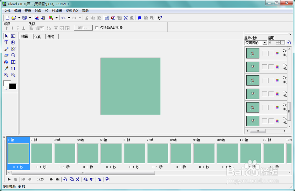This screenshot has width=295, height=191.
Task: Enable the 仅移动活动对象 checkbox
Action: tap(97, 28)
